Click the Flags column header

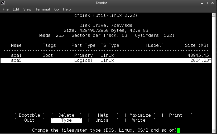coord(49,45)
